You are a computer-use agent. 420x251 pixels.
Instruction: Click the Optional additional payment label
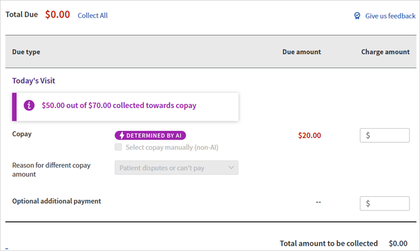click(57, 201)
